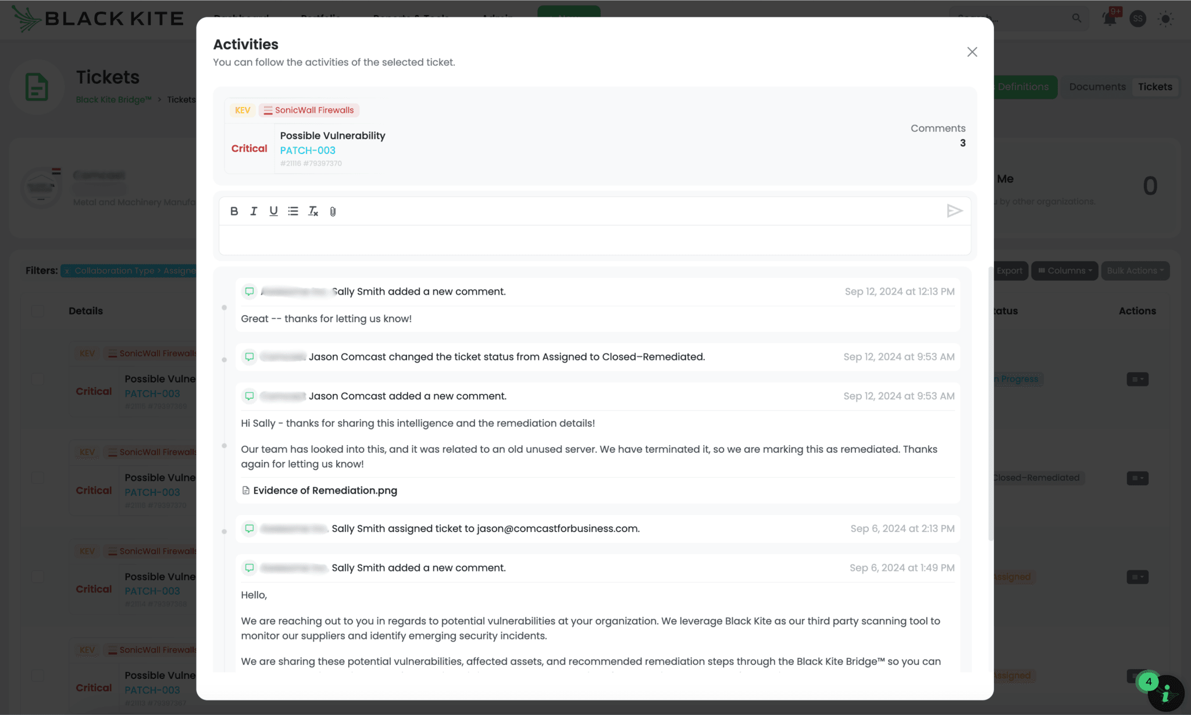Toggle light/dark theme sun icon
This screenshot has height=715, width=1191.
(1165, 19)
